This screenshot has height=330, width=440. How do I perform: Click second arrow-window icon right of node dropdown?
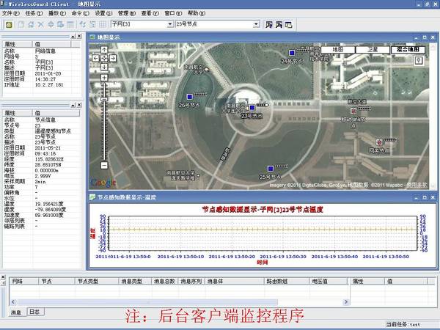(x=279, y=25)
